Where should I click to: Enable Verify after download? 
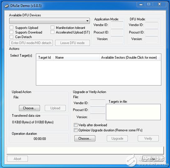pyautogui.click(x=75, y=125)
